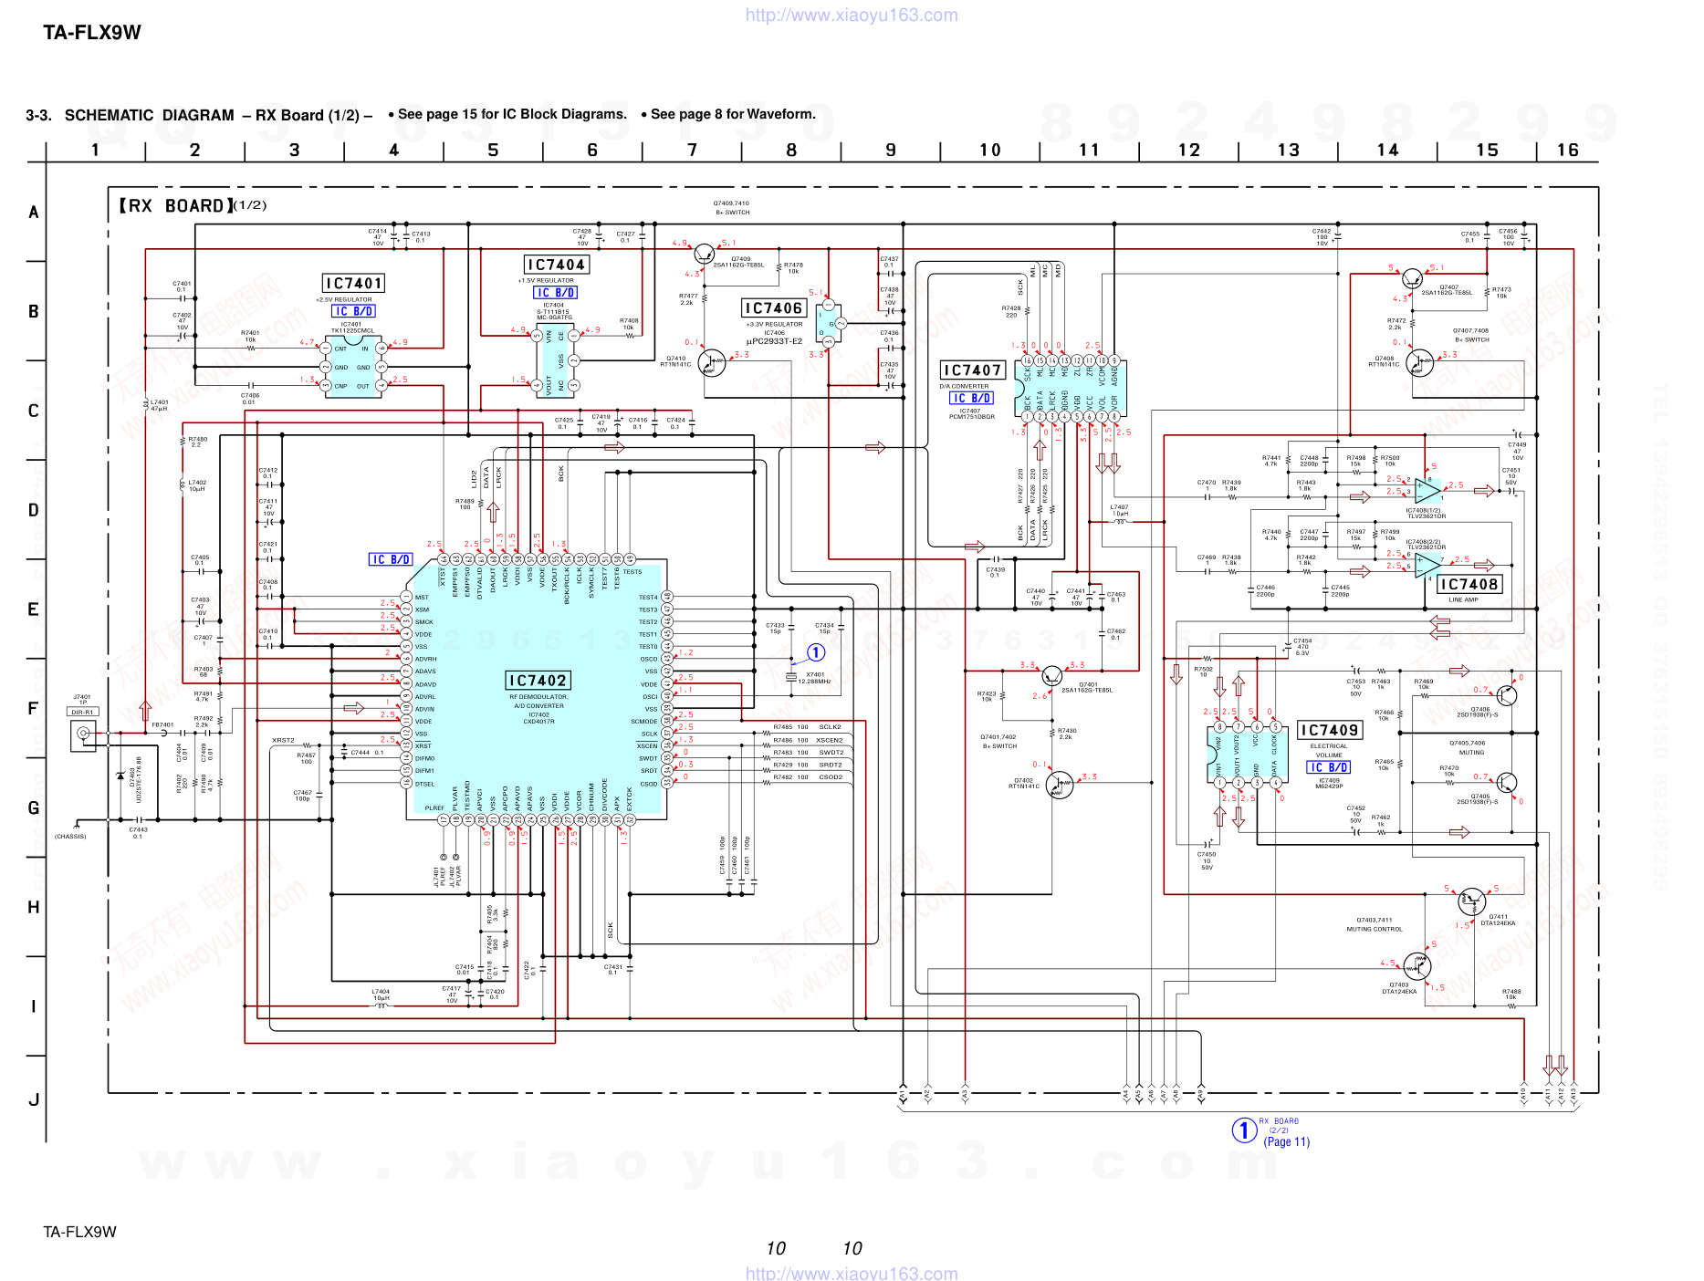The image size is (1704, 1281).
Task: Click the IC7402 label on the demodulator chip
Action: tap(538, 681)
